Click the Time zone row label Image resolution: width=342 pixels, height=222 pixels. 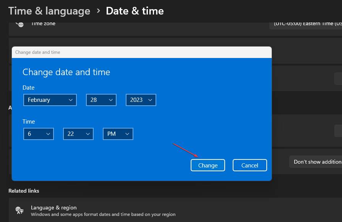click(x=43, y=24)
